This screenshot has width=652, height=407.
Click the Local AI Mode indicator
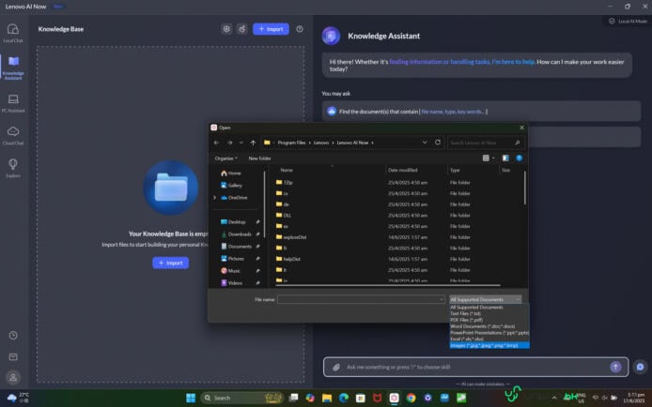(x=628, y=22)
